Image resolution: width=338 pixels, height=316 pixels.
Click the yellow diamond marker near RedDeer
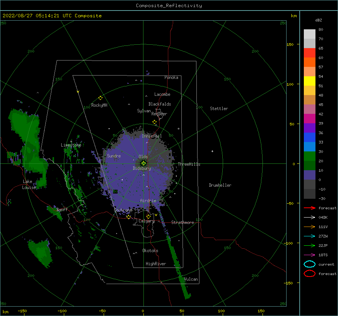154,122
